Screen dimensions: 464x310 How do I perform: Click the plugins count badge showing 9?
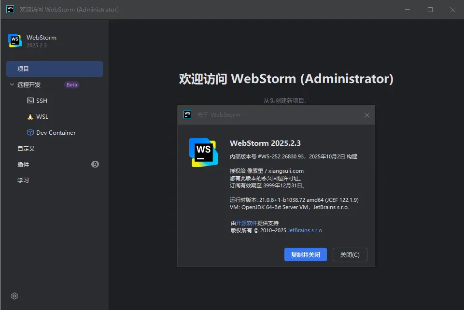click(95, 165)
